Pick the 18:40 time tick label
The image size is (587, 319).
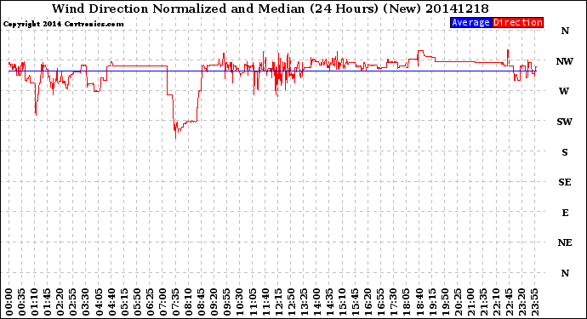click(419, 302)
